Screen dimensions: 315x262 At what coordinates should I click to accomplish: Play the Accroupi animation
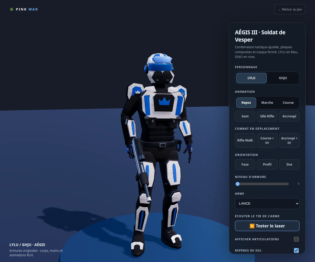[x=289, y=116]
